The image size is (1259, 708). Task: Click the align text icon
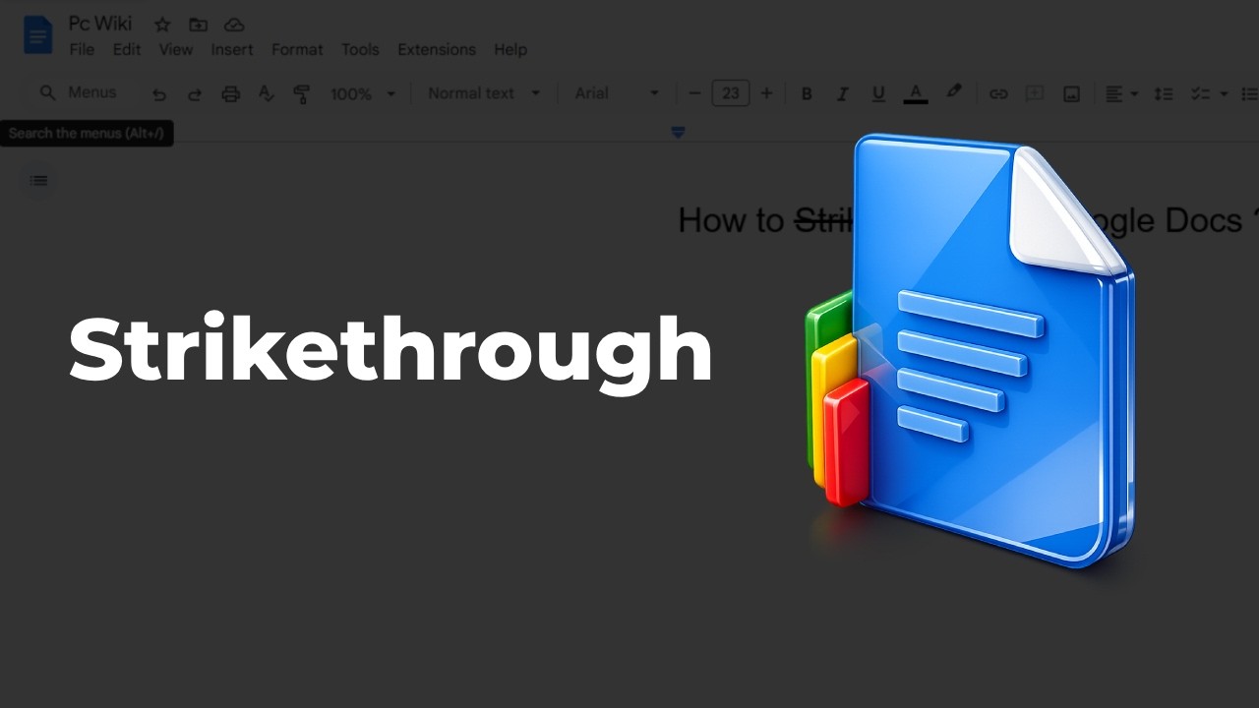coord(1113,93)
